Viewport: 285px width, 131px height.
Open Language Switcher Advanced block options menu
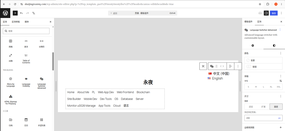point(280,30)
